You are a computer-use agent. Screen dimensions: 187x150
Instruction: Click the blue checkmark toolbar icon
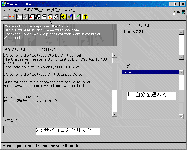[70, 17]
